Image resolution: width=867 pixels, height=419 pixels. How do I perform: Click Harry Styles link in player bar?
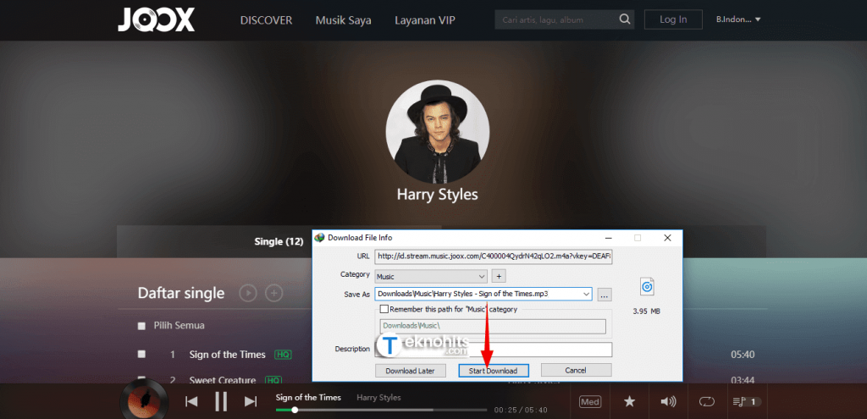coord(378,398)
